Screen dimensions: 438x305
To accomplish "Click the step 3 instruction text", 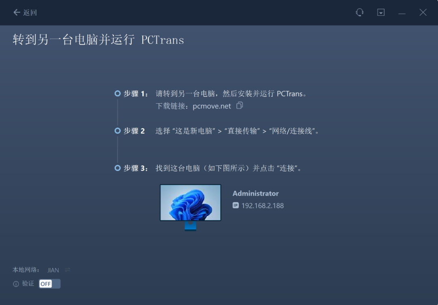I will tap(229, 168).
